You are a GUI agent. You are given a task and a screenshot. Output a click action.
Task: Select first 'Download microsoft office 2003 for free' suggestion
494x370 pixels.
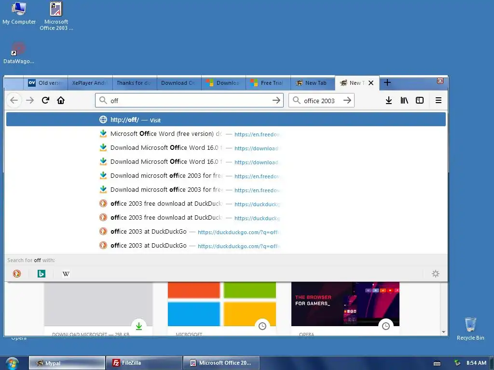click(226, 175)
